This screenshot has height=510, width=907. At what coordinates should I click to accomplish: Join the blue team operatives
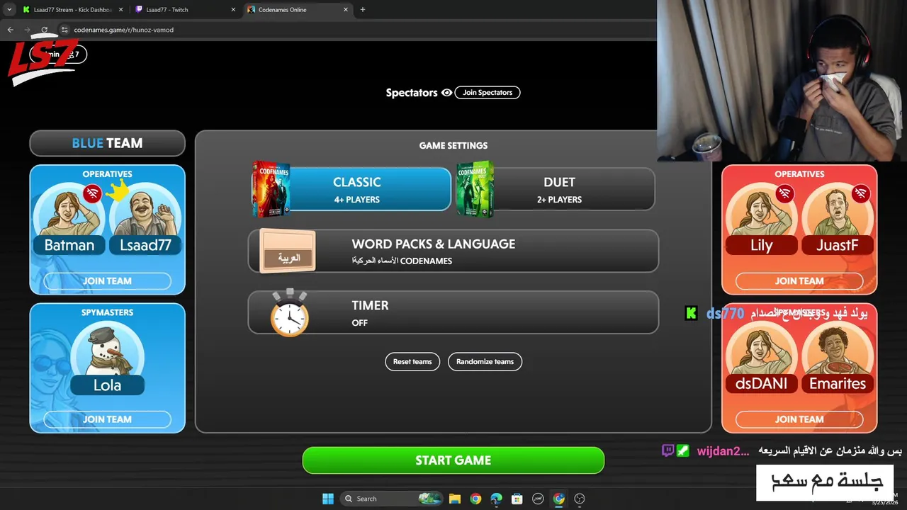coord(107,281)
